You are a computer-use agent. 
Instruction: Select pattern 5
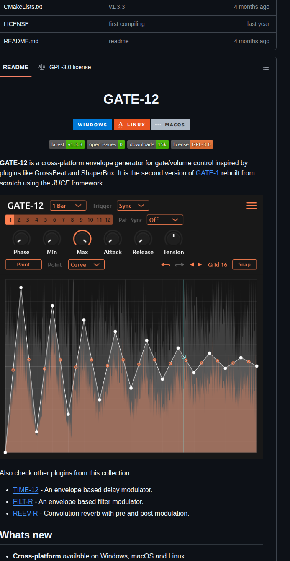coord(45,220)
